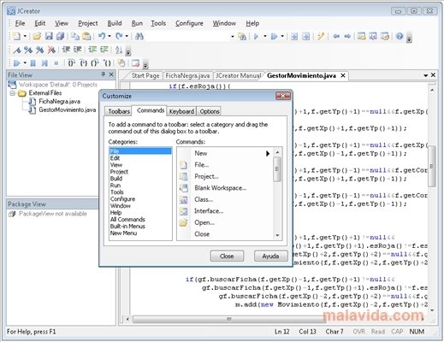Open the Project menu

tap(88, 23)
